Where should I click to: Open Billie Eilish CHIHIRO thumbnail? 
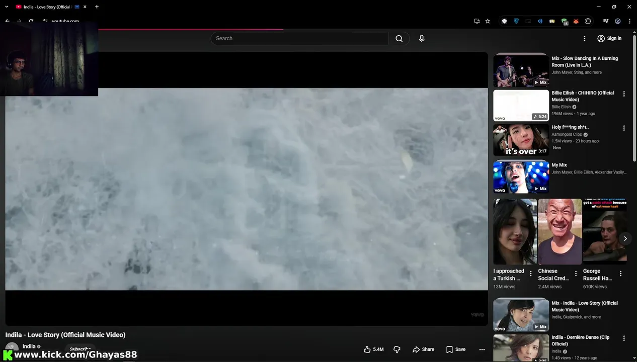click(521, 106)
